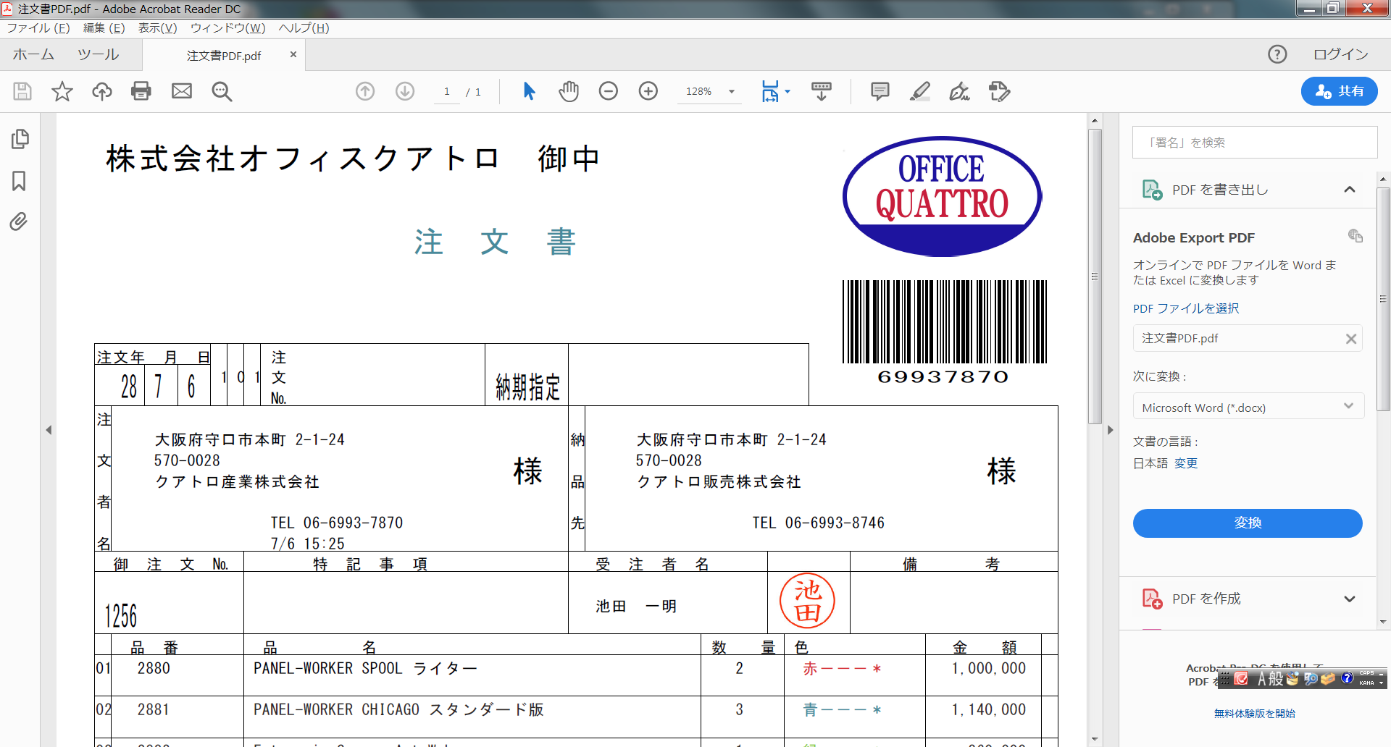This screenshot has height=747, width=1391.
Task: Switch to the ツール tab
Action: tap(98, 55)
